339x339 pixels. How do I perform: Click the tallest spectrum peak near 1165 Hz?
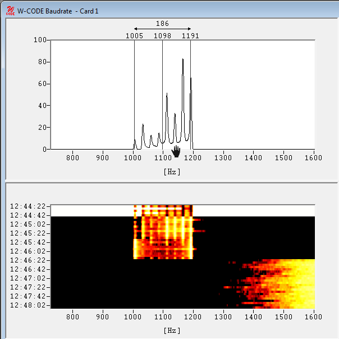click(183, 60)
